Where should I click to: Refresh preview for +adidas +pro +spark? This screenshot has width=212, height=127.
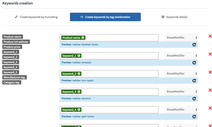[x=194, y=81]
